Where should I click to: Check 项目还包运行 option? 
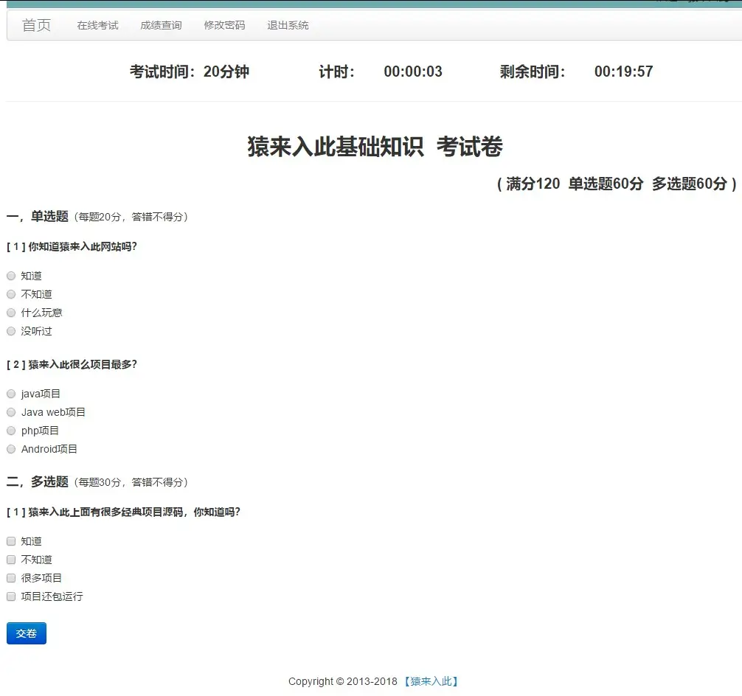coord(11,596)
